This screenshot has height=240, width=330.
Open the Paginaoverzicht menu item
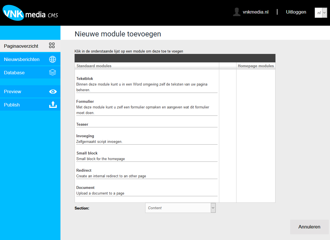21,46
